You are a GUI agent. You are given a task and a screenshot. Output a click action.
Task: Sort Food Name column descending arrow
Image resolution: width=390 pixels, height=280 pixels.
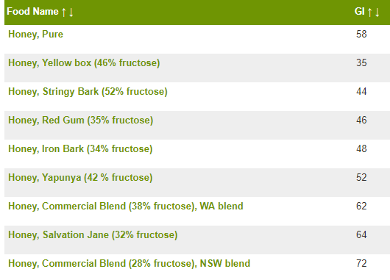tap(71, 12)
